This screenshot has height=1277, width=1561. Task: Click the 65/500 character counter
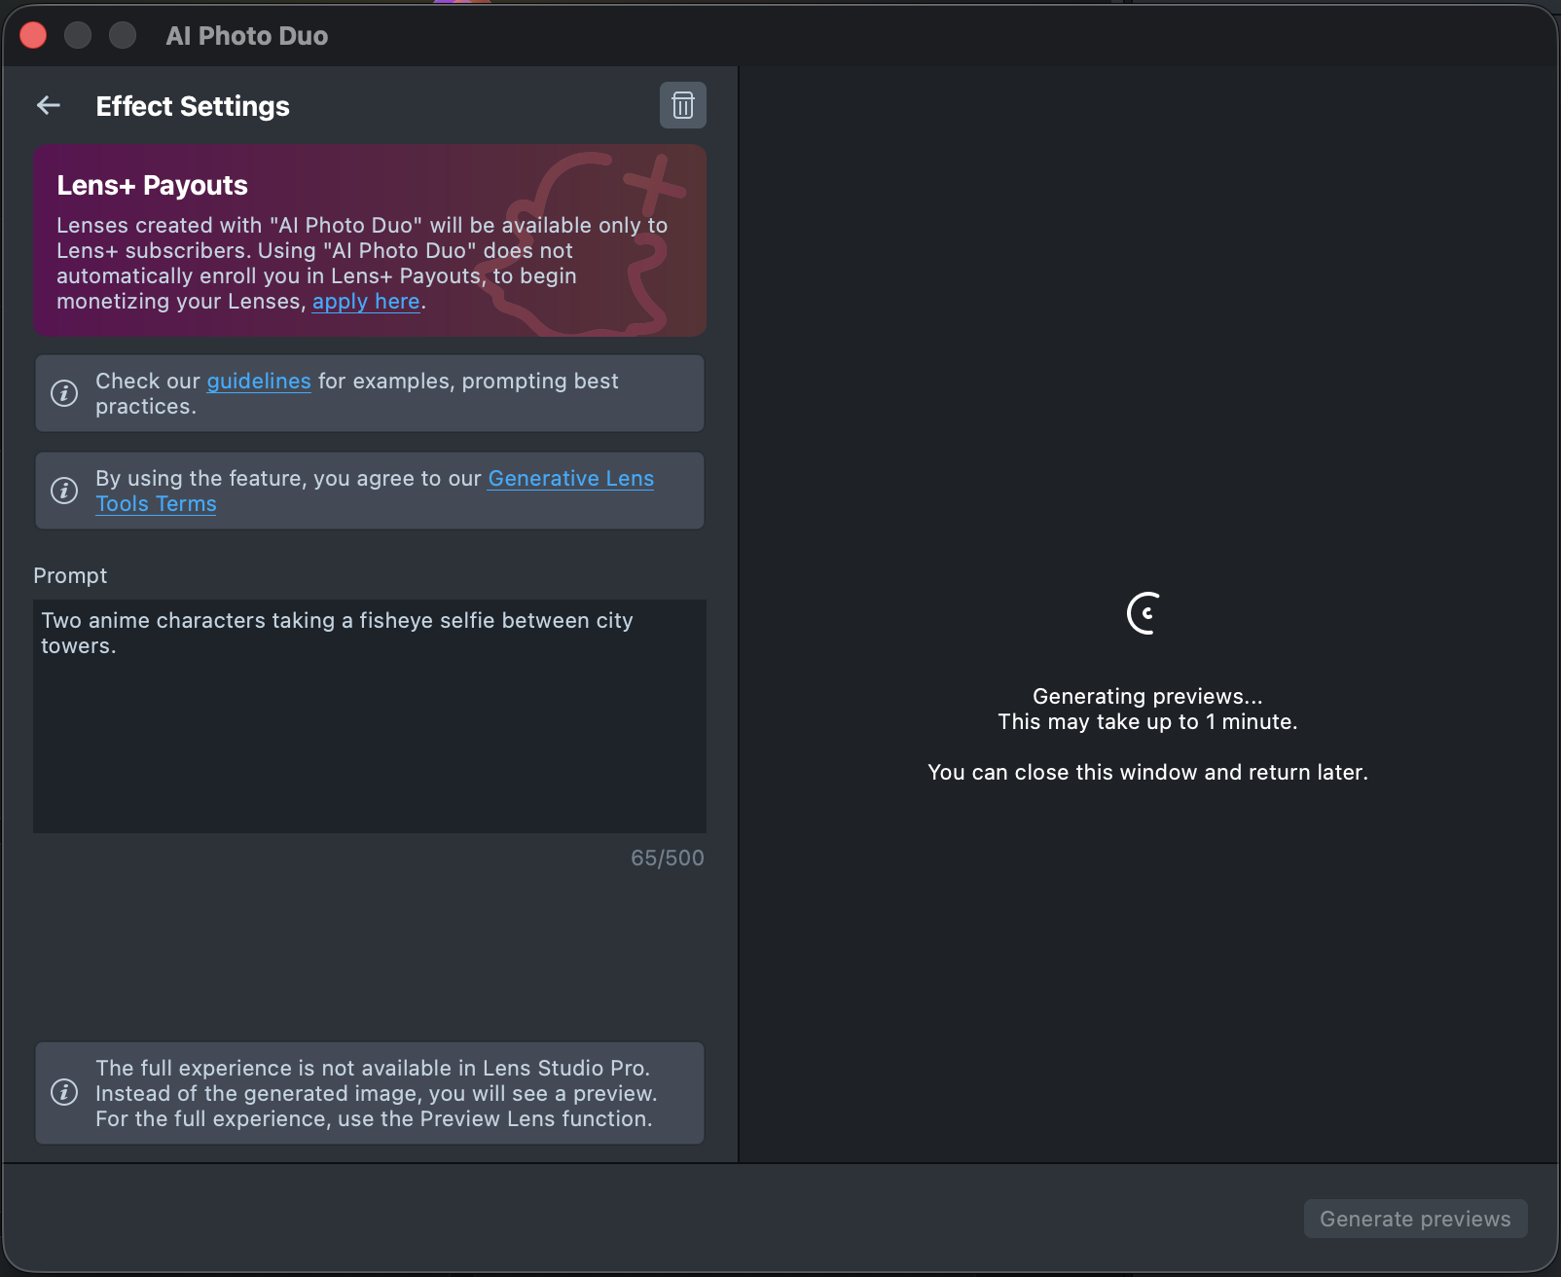click(668, 858)
